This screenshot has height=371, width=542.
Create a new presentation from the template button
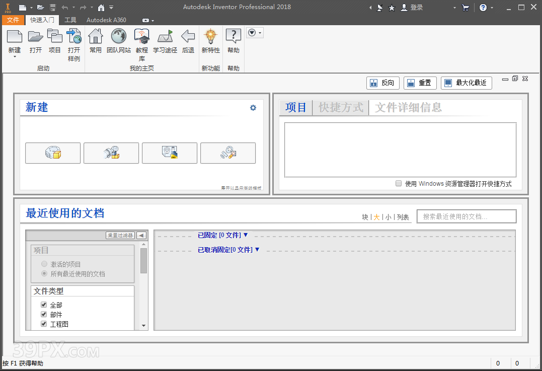(x=228, y=153)
